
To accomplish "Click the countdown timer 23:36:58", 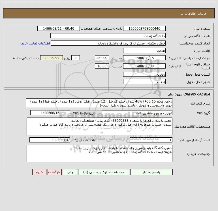I will 52,58.
